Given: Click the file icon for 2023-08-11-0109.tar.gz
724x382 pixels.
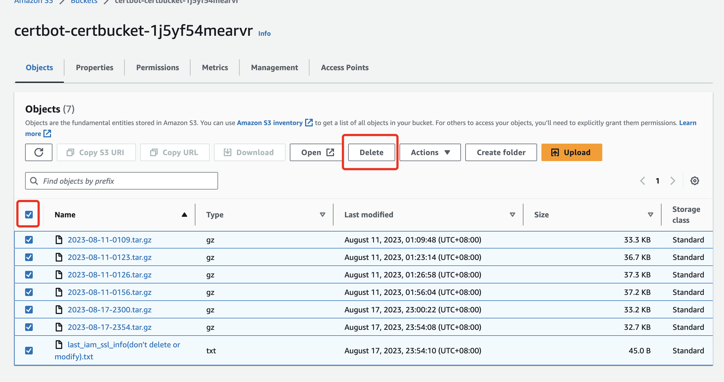Looking at the screenshot, I should (x=59, y=240).
